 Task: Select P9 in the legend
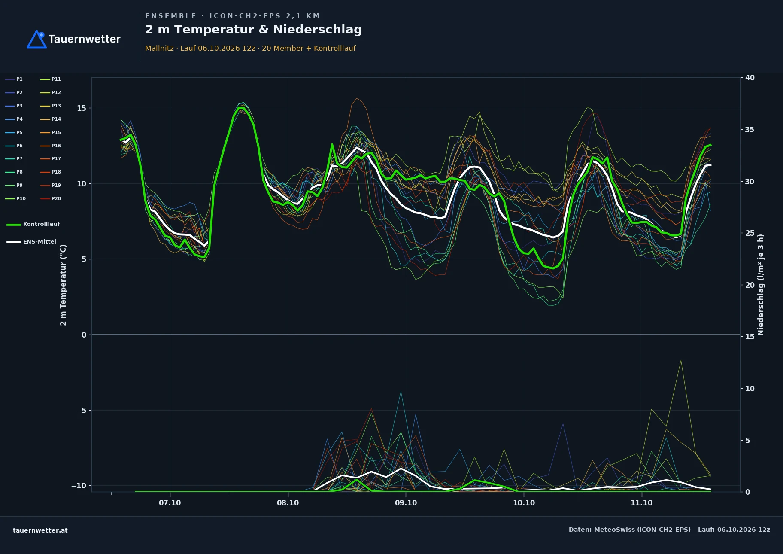pos(14,185)
